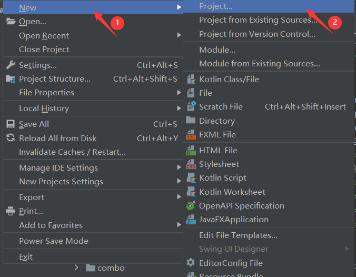Screen dimensions: 356x277
Task: Click the Kotlin Class/File icon
Action: click(191, 80)
